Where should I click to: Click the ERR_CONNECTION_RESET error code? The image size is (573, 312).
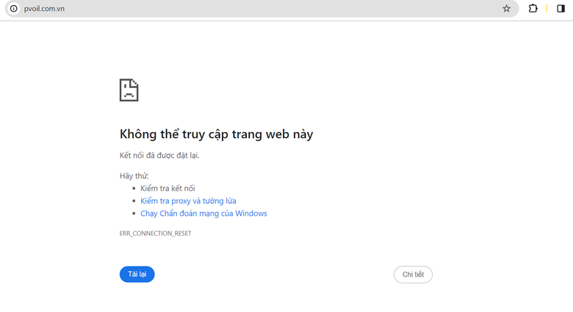pos(155,233)
